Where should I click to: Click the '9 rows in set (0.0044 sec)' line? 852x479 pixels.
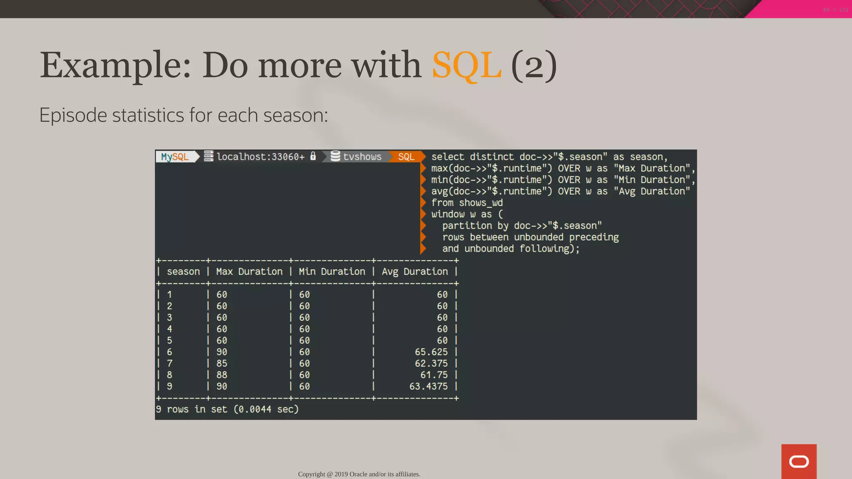(227, 409)
